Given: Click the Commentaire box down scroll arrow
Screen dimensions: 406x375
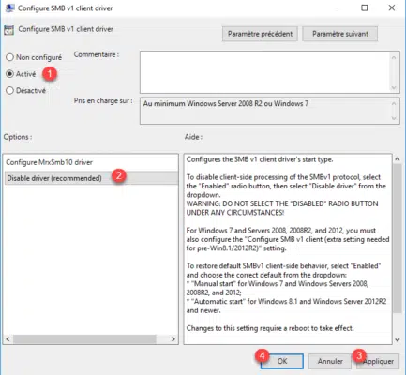Looking at the screenshot, I should (394, 87).
